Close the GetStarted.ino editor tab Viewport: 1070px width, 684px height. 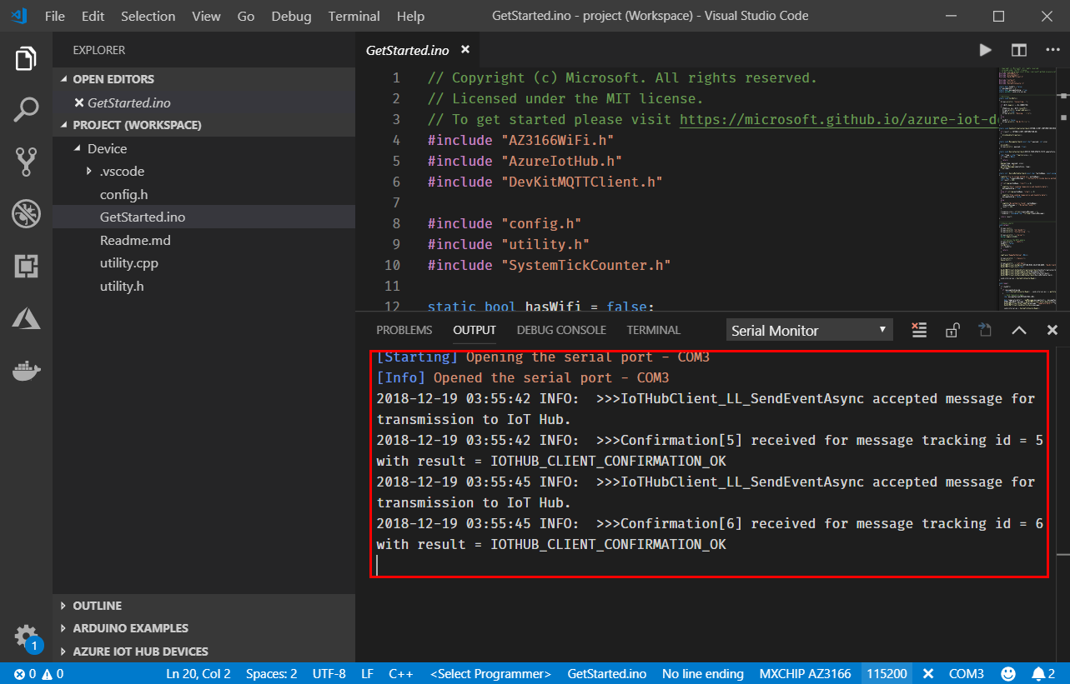(465, 50)
